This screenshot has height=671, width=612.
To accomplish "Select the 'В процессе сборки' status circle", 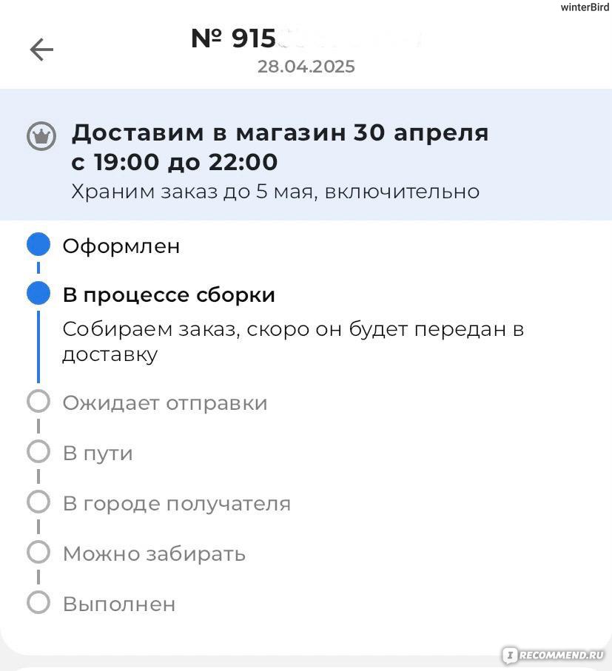I will pyautogui.click(x=38, y=294).
